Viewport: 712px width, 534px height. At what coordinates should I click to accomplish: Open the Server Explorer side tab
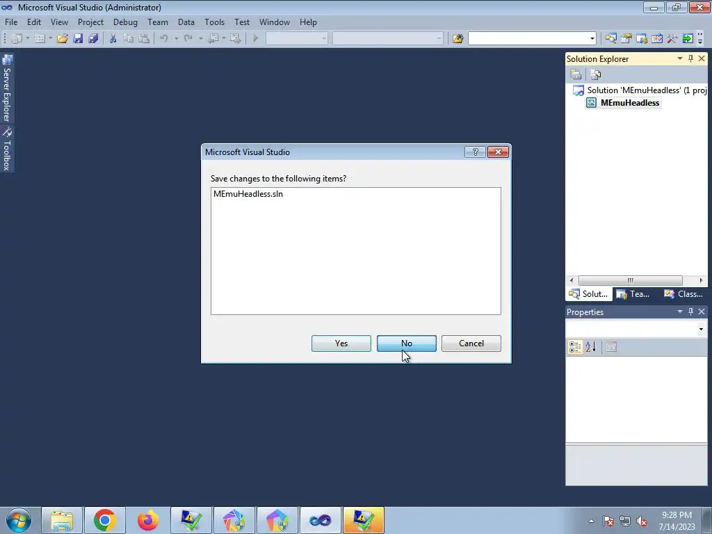tap(7, 88)
